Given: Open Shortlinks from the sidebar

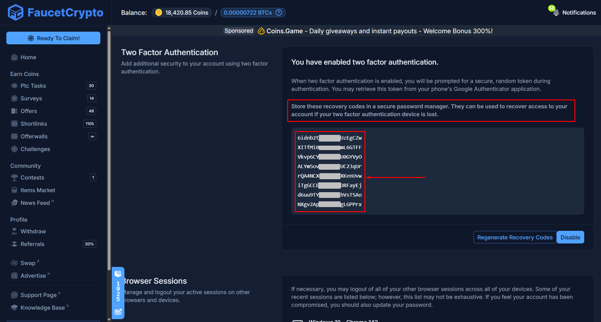Looking at the screenshot, I should pyautogui.click(x=34, y=123).
